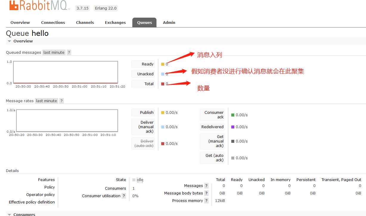Click the version 3.7.15 badge
The width and height of the screenshot is (366, 216).
[83, 8]
